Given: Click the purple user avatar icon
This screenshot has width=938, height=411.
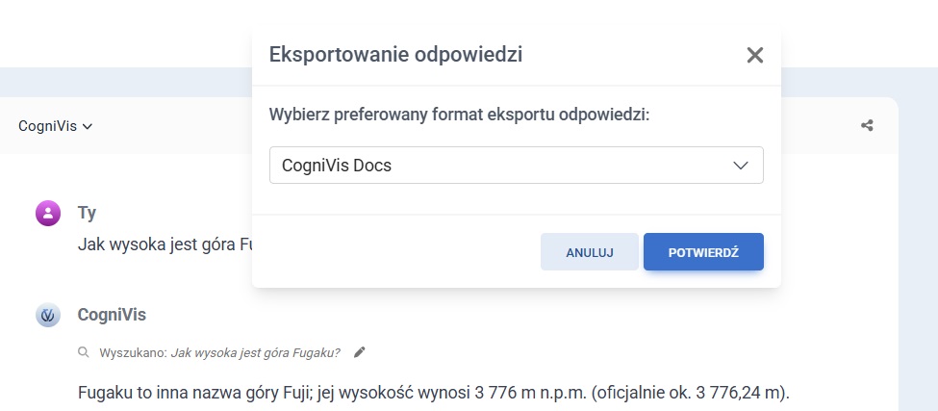Looking at the screenshot, I should coord(48,214).
